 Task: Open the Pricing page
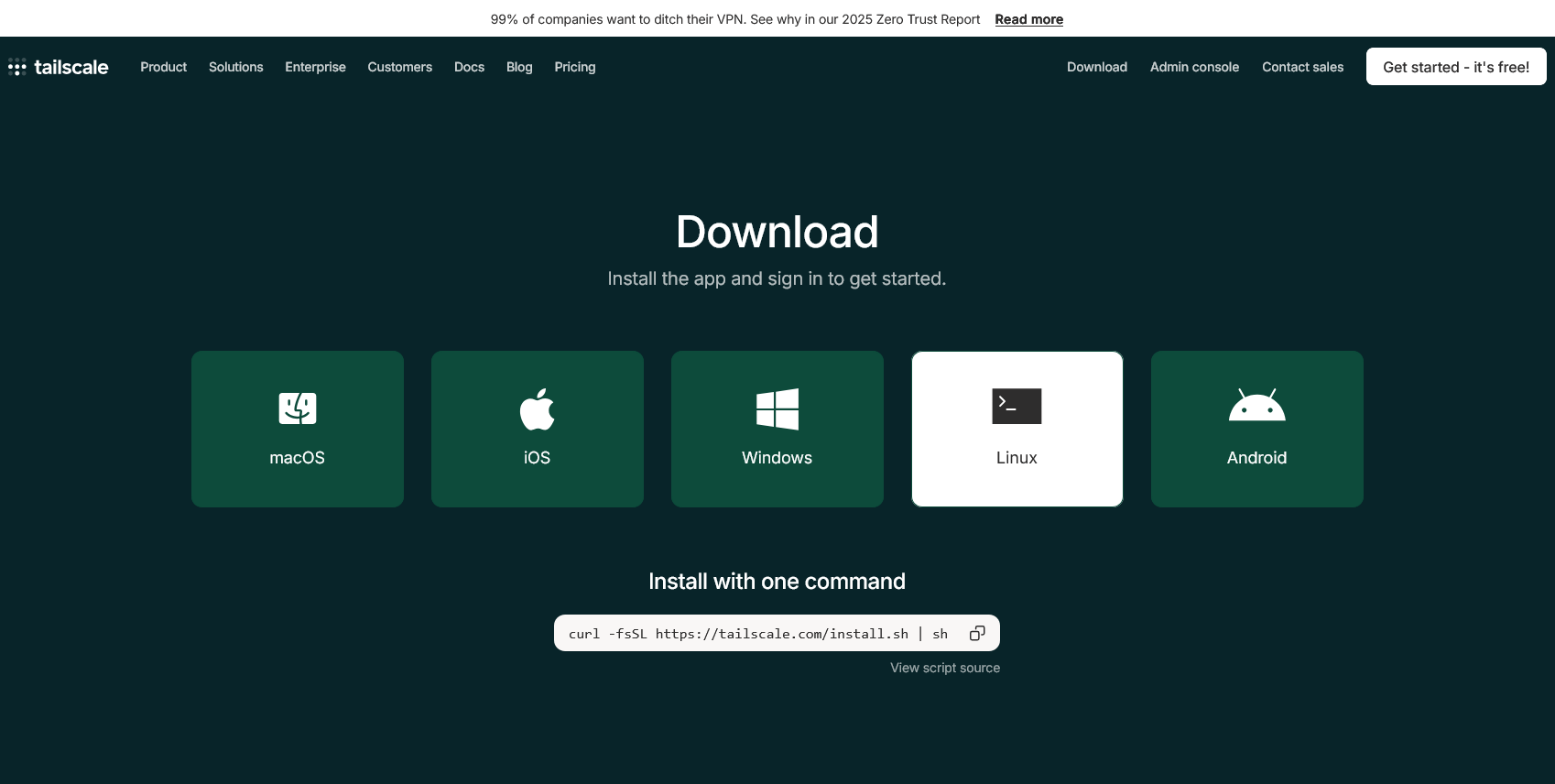coord(574,67)
